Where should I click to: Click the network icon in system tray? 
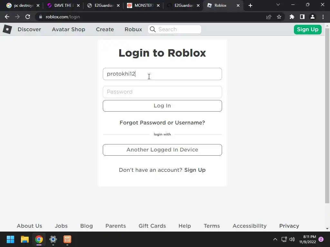coord(284,239)
